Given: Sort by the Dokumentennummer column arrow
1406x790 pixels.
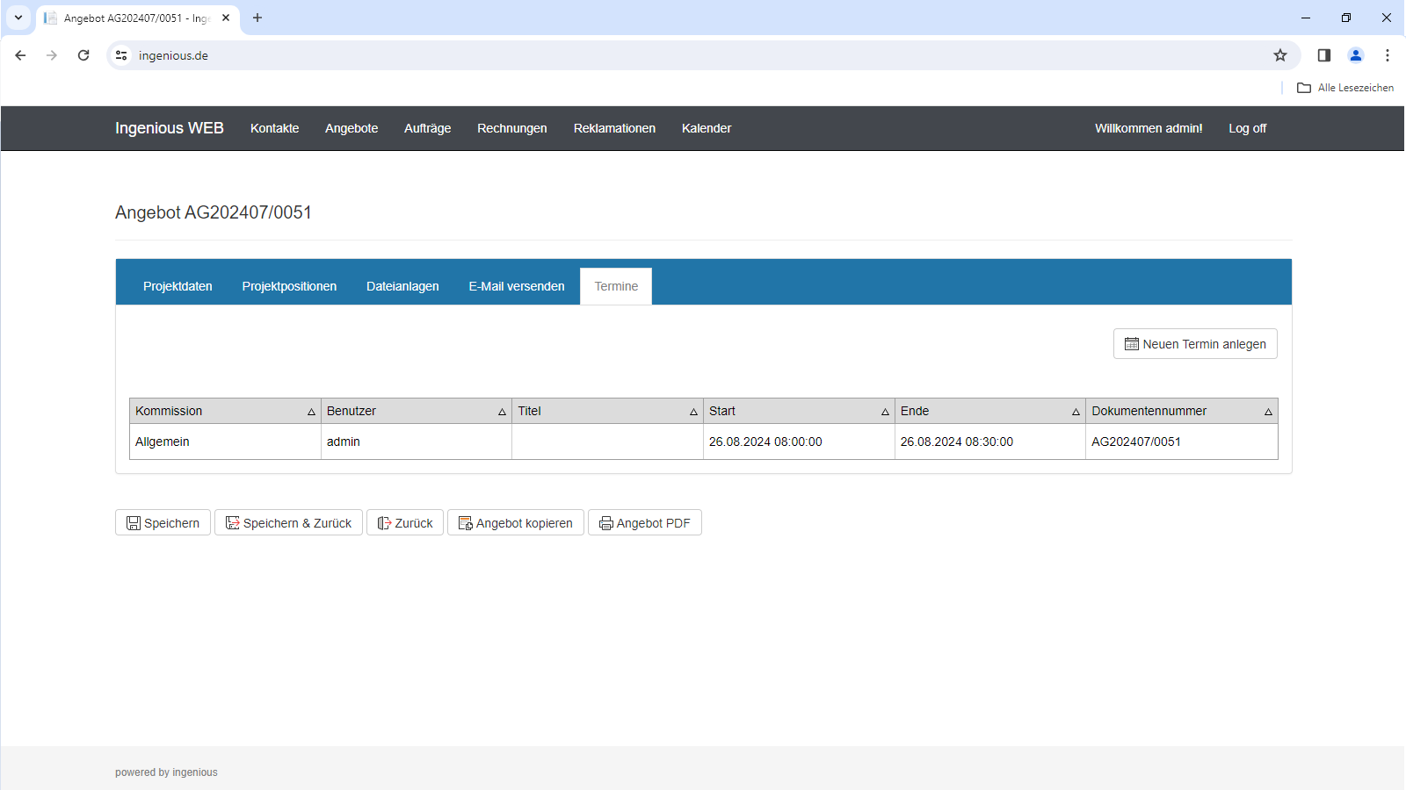Looking at the screenshot, I should [x=1268, y=412].
